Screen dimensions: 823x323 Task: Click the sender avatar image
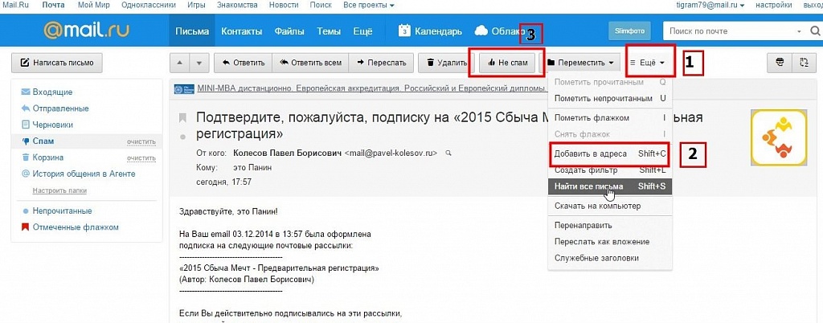click(x=778, y=137)
